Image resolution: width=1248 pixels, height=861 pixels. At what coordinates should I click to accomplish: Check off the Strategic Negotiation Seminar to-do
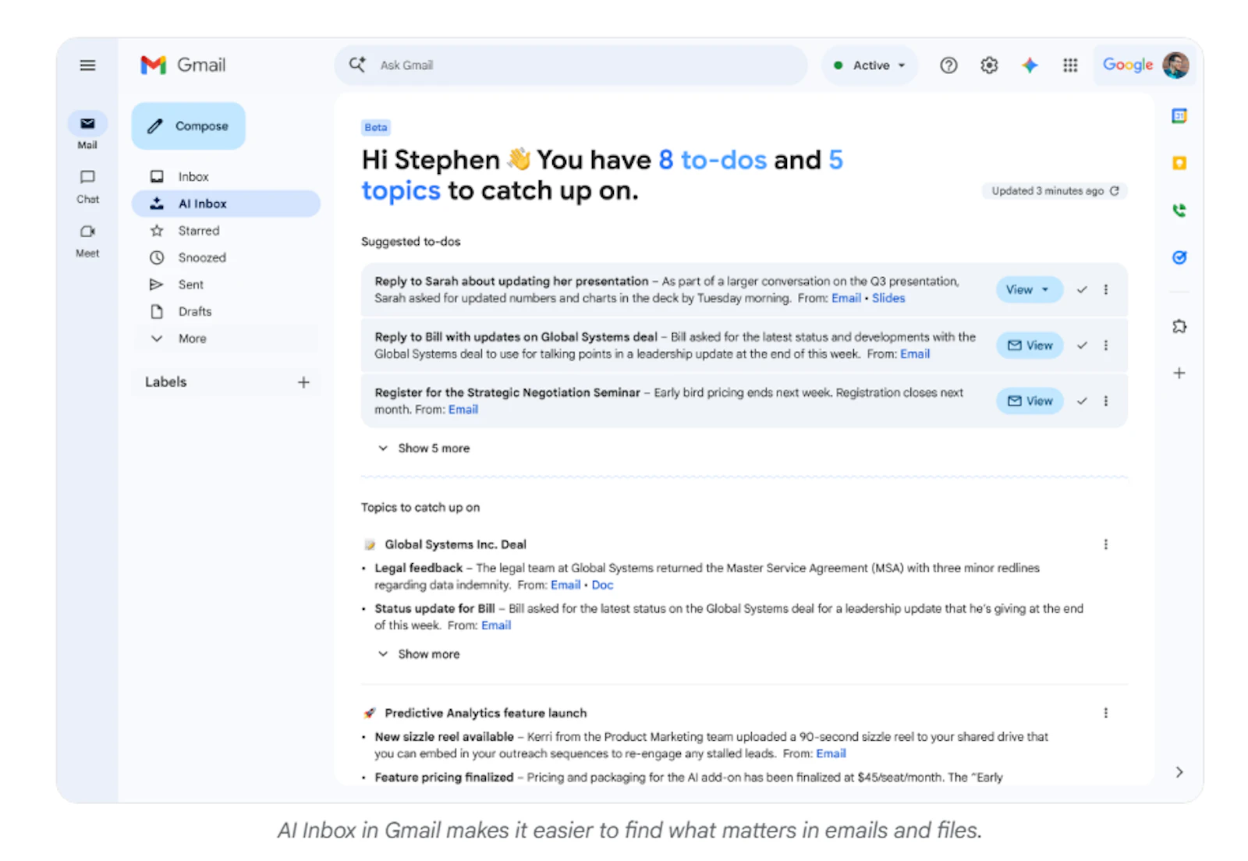(1082, 401)
